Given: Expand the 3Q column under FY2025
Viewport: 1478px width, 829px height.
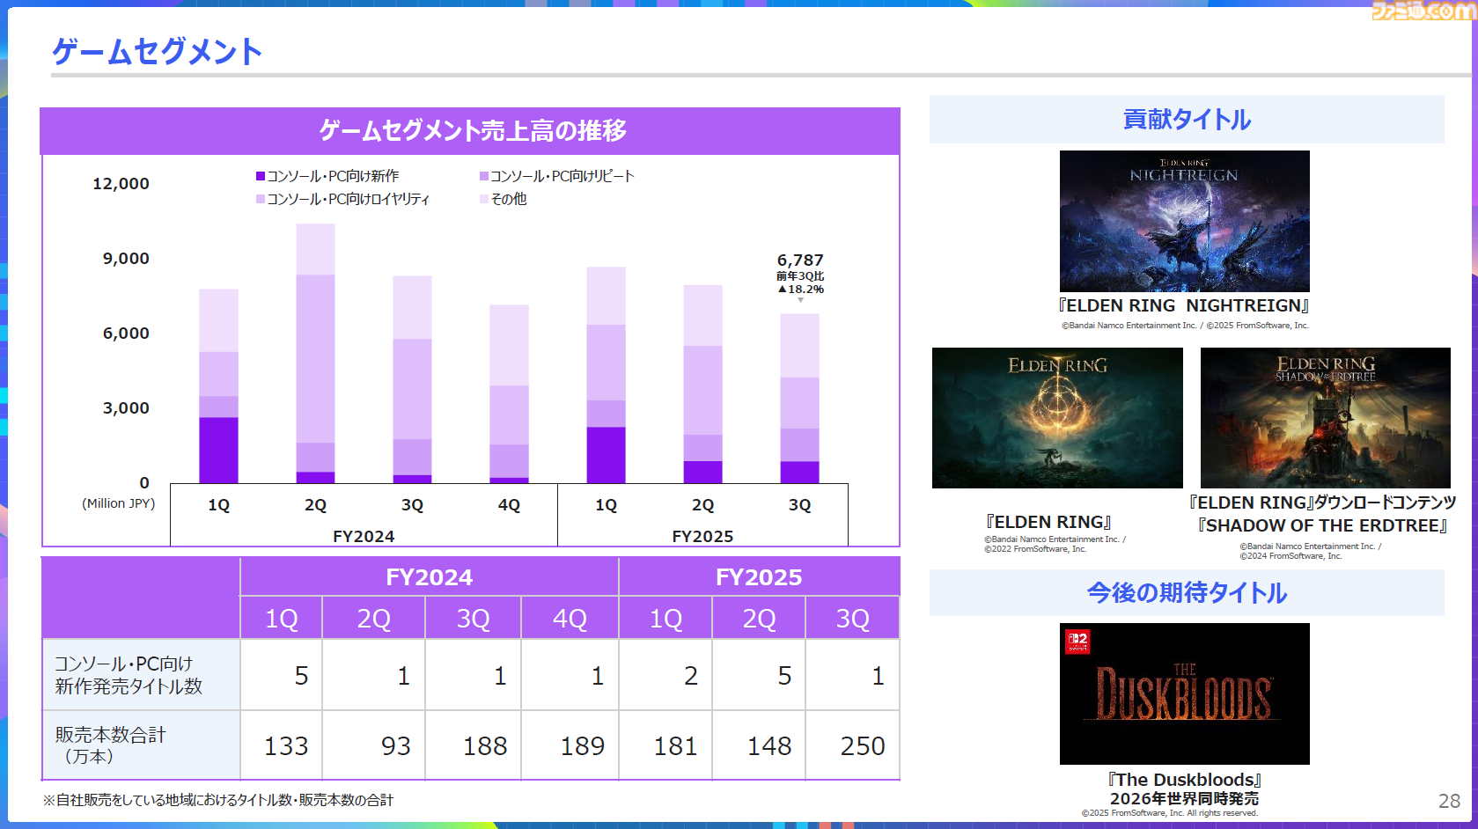Looking at the screenshot, I should (x=851, y=617).
